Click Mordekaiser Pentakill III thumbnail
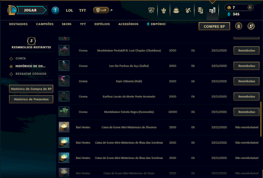The width and height of the screenshot is (263, 178). pyautogui.click(x=64, y=50)
